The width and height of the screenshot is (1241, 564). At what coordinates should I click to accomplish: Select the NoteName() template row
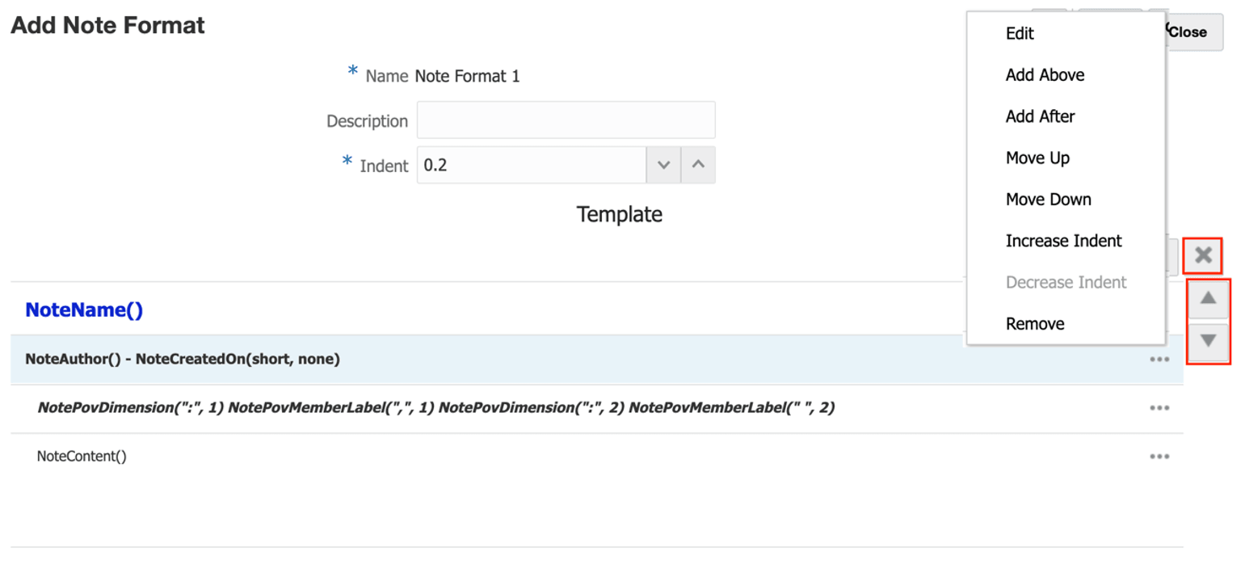[84, 310]
